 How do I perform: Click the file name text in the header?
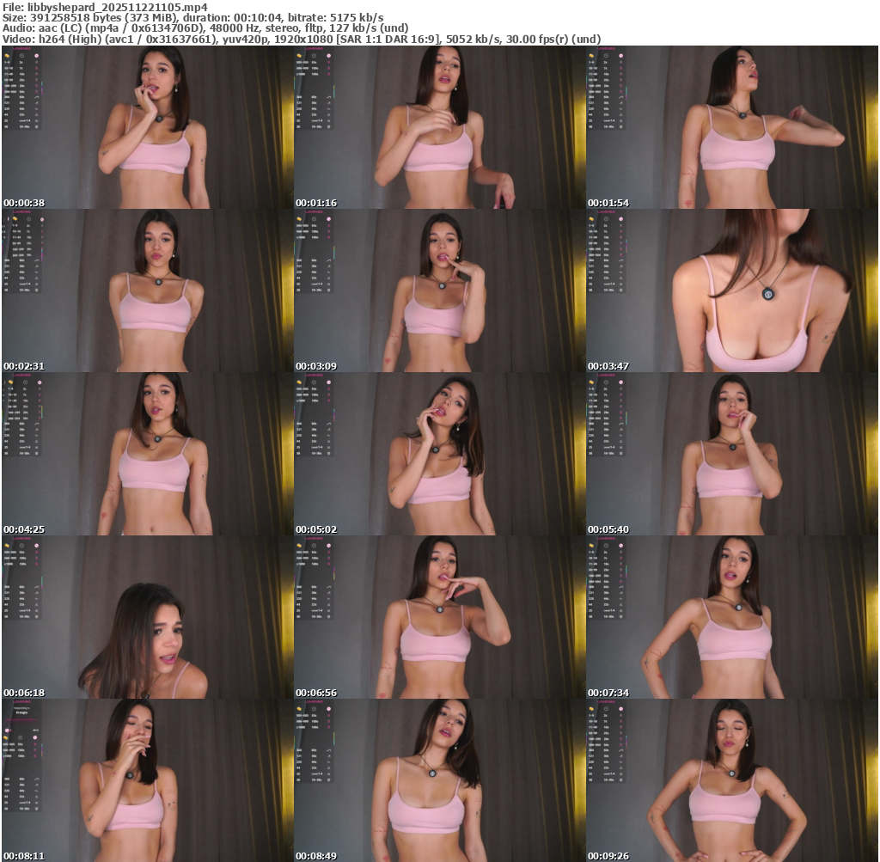[104, 7]
